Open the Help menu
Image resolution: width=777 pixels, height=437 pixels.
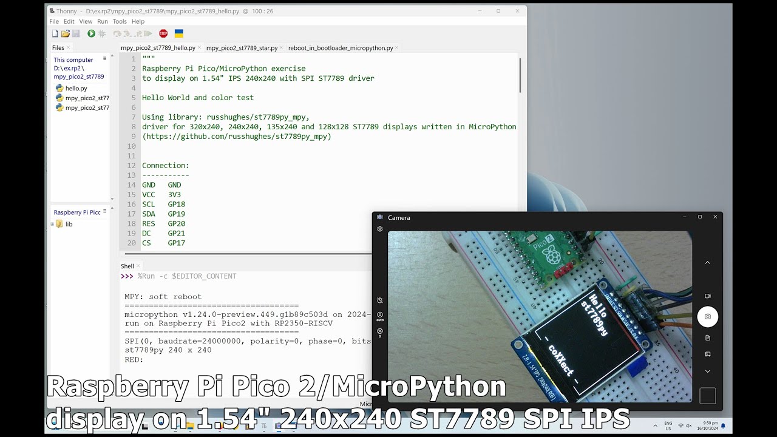[x=138, y=21]
